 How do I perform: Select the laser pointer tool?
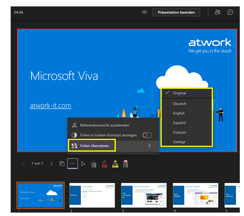tap(94, 164)
